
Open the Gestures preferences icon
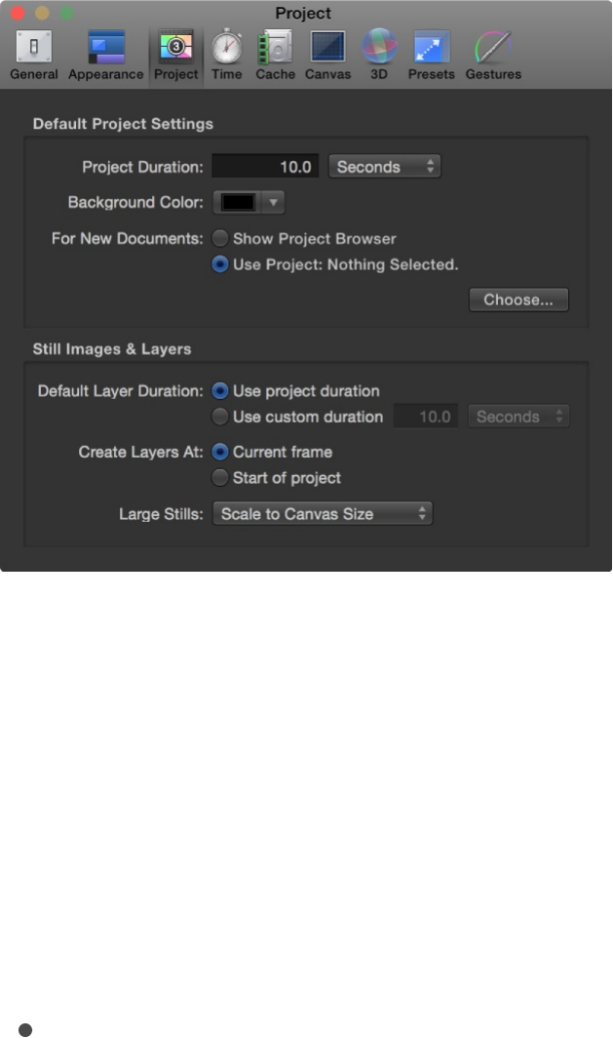[493, 47]
